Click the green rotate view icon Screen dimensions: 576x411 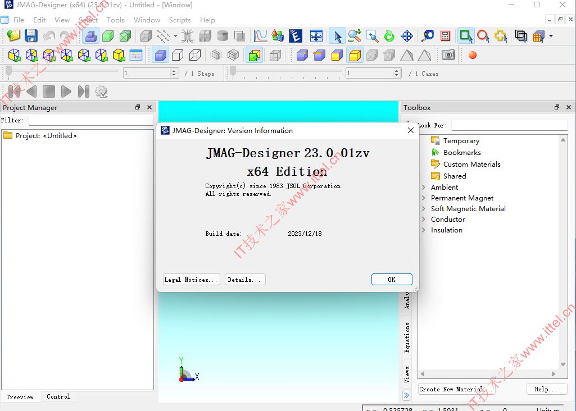389,36
